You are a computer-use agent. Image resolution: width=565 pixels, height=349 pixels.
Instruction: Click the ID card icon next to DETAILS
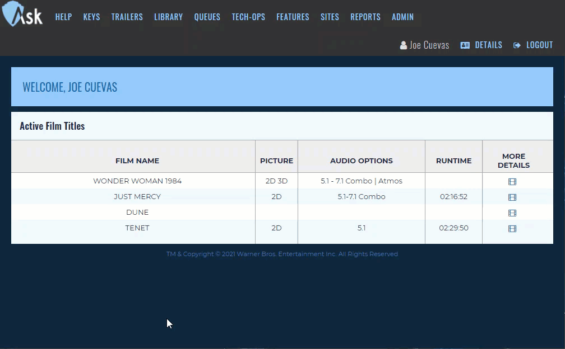point(465,45)
